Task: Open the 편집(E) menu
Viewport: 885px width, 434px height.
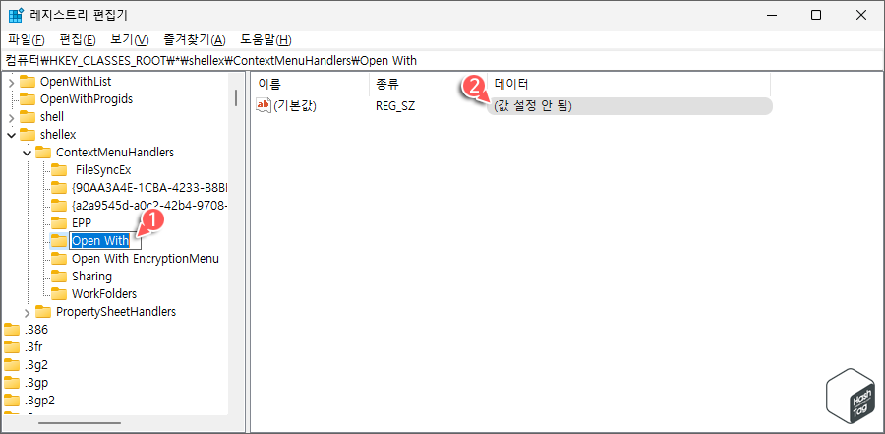Action: click(x=78, y=40)
